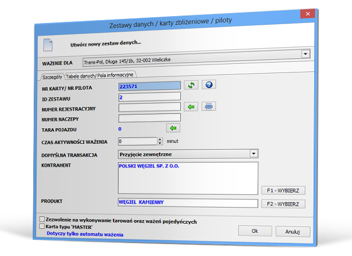352x256 pixels.
Task: Decrease Czas aktywności ważenia with down arrow
Action: 159,143
